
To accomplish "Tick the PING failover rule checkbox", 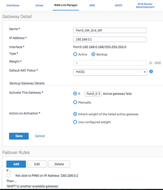I will [x=8, y=175].
